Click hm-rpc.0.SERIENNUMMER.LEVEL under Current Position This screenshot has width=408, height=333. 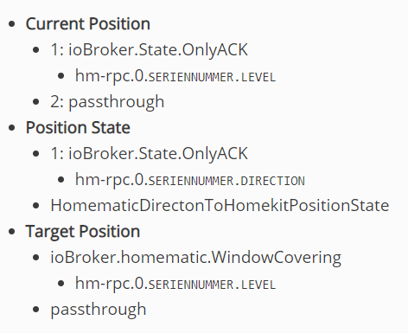175,76
